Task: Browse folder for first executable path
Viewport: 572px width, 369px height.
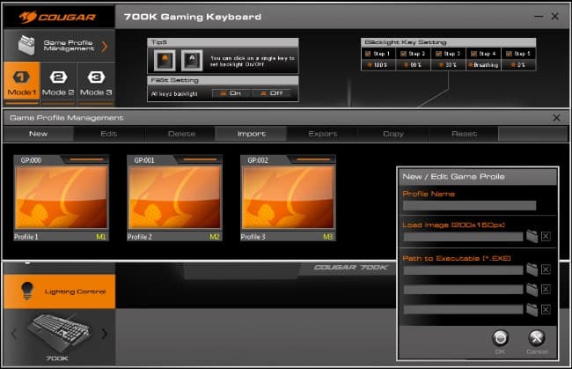Action: [x=532, y=269]
